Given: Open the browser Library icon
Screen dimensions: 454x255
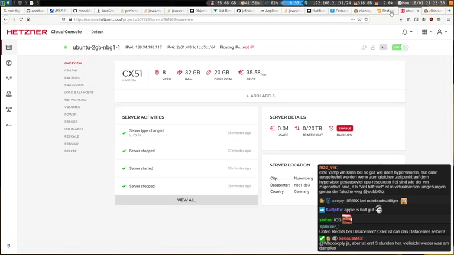Looking at the screenshot, I should [408, 19].
